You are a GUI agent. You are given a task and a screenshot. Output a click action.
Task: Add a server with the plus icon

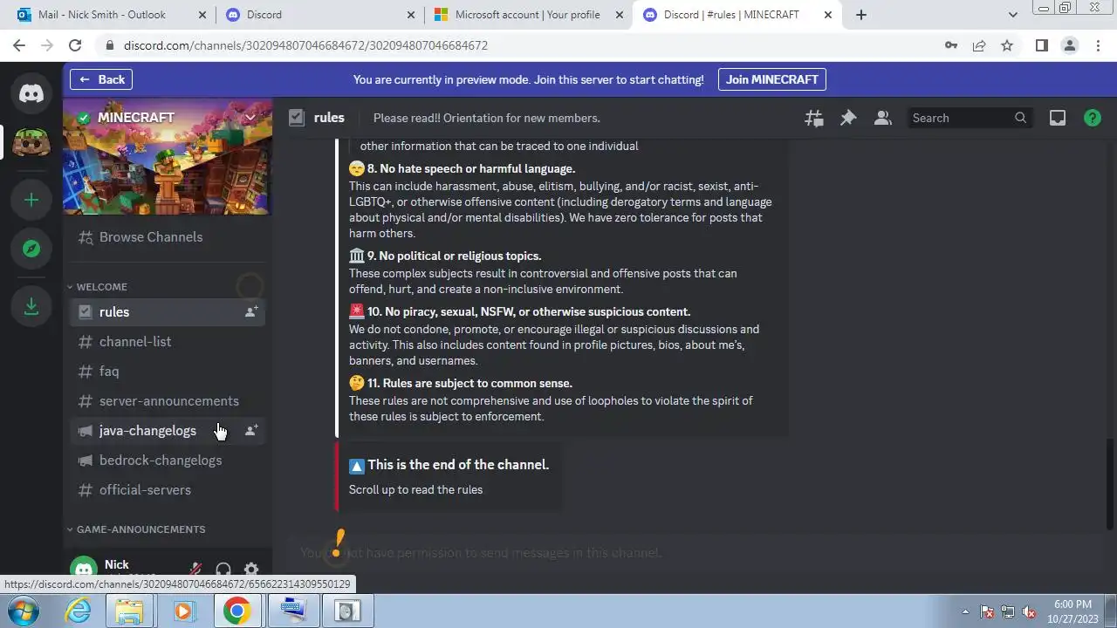[31, 200]
